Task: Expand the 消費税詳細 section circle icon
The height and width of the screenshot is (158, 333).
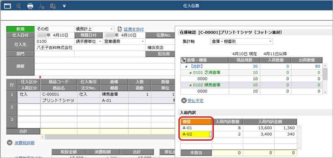Action: click(x=9, y=143)
